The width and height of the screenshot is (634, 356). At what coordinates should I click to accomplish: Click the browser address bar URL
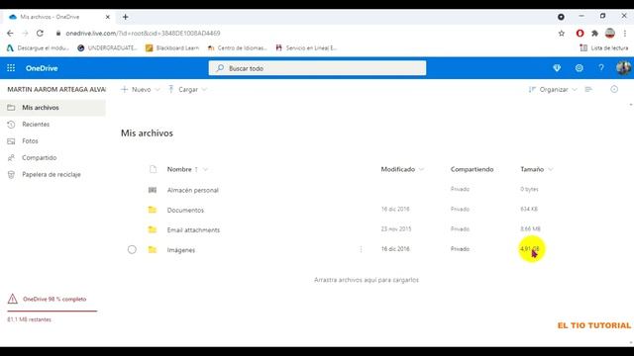(143, 33)
